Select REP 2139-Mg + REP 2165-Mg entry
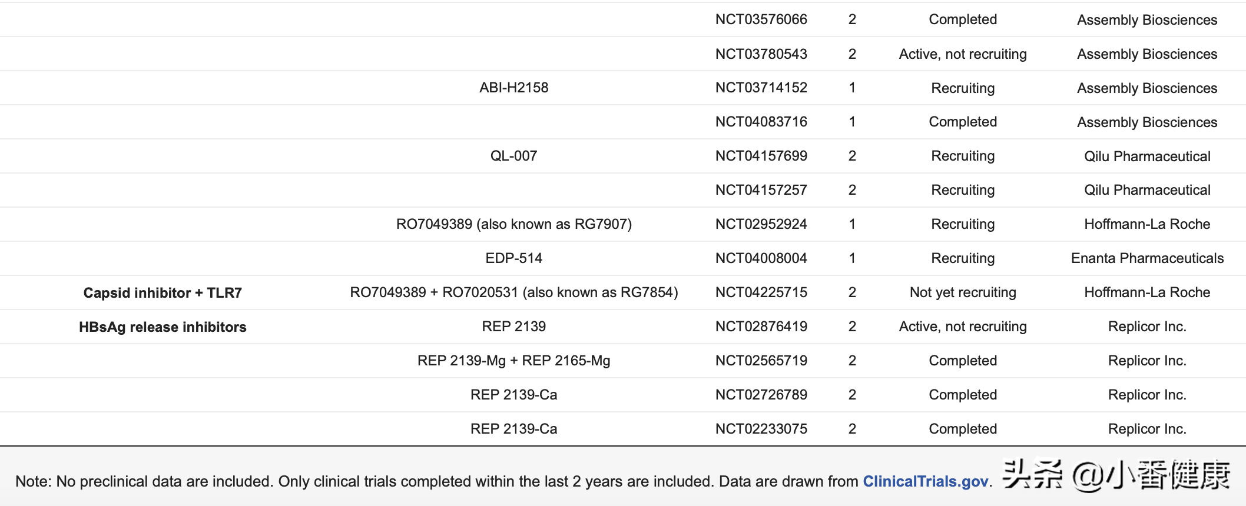This screenshot has width=1246, height=506. tap(513, 361)
